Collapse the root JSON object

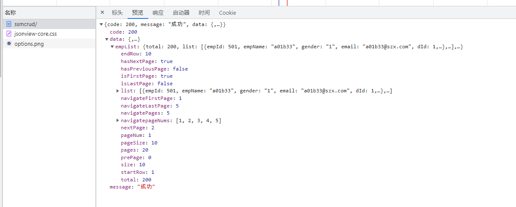[x=101, y=25]
